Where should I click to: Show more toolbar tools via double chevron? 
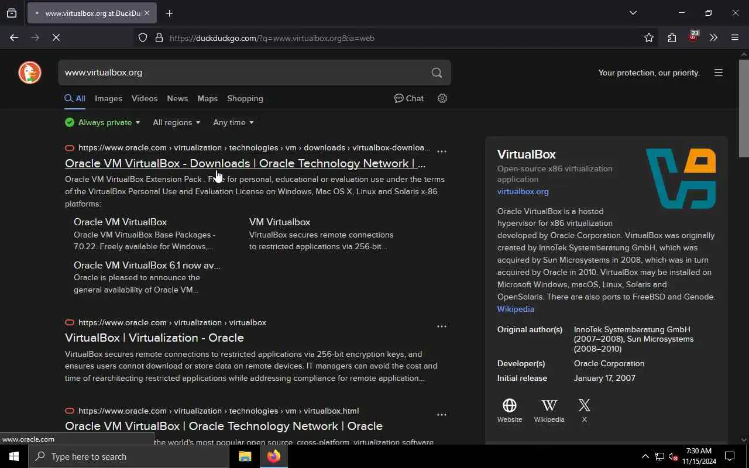713,38
